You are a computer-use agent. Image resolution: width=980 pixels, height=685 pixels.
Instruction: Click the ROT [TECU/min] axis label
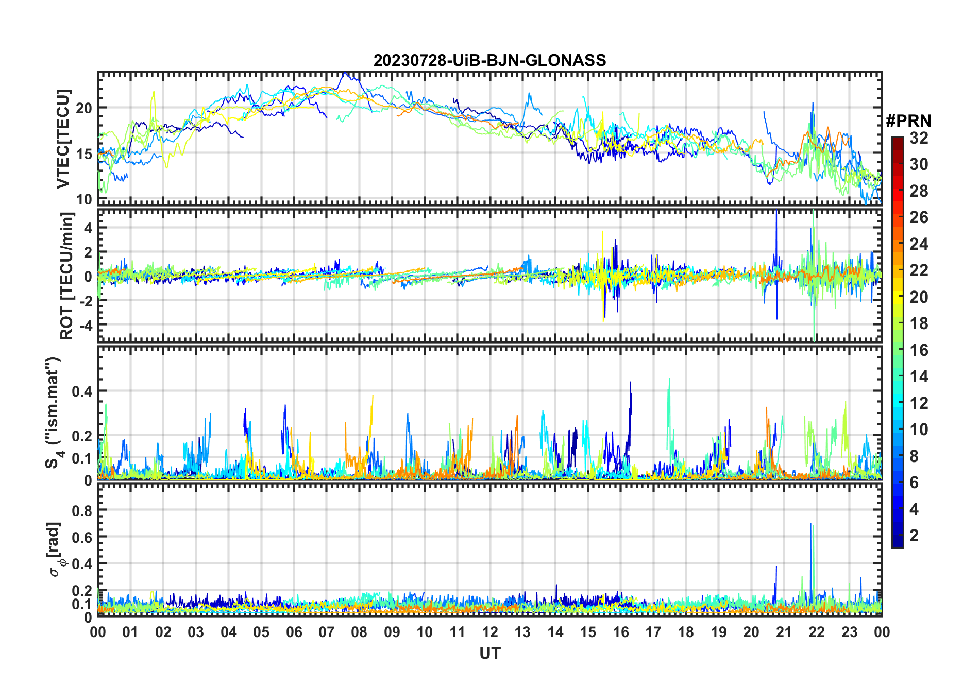point(66,276)
